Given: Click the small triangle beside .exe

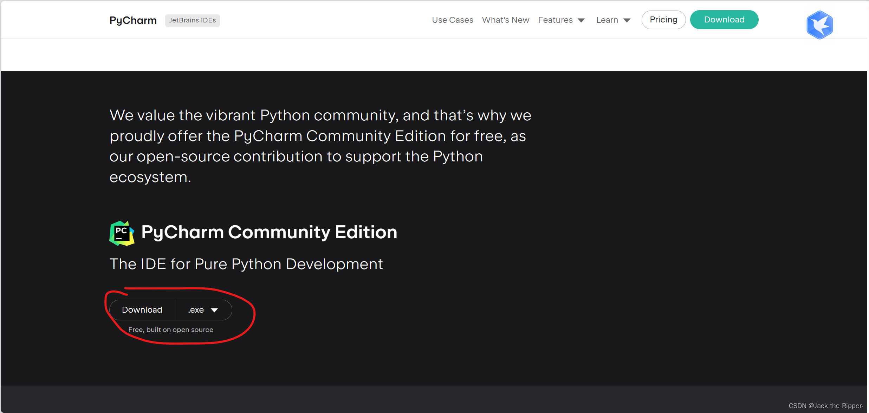Looking at the screenshot, I should [x=214, y=310].
